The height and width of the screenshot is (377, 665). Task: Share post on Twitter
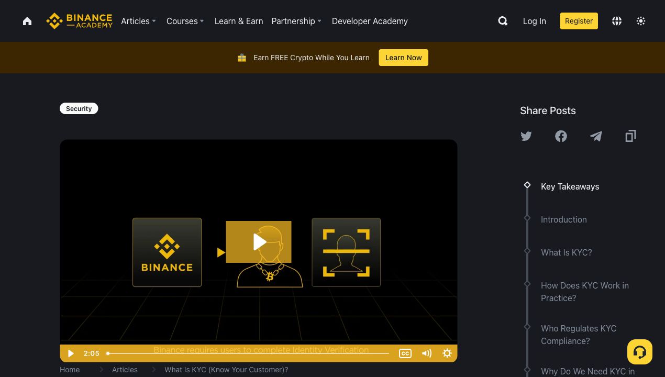pos(526,136)
